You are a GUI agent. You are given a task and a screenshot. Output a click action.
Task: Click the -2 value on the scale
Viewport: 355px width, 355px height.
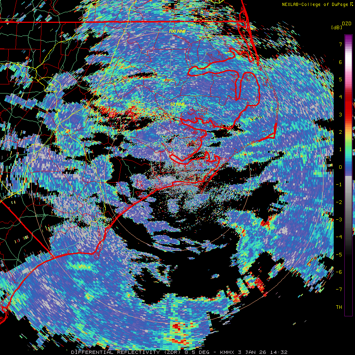click(x=339, y=202)
